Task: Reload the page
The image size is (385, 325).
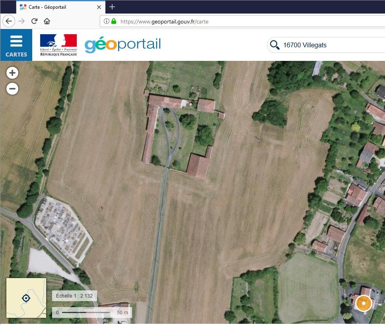Action: [34, 21]
